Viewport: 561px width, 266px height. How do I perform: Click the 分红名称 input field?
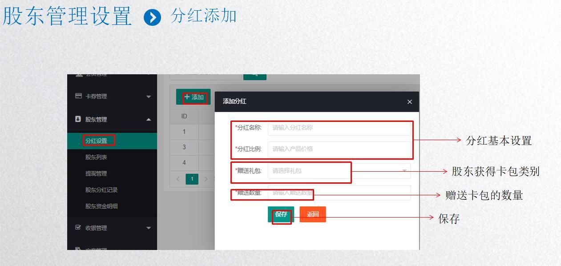point(339,128)
